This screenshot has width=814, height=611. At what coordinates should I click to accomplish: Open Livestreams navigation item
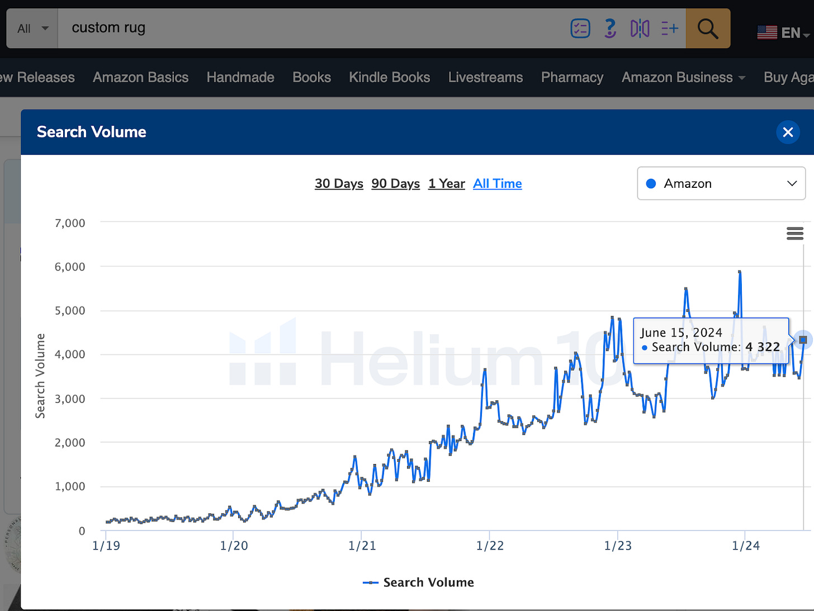[x=485, y=77]
